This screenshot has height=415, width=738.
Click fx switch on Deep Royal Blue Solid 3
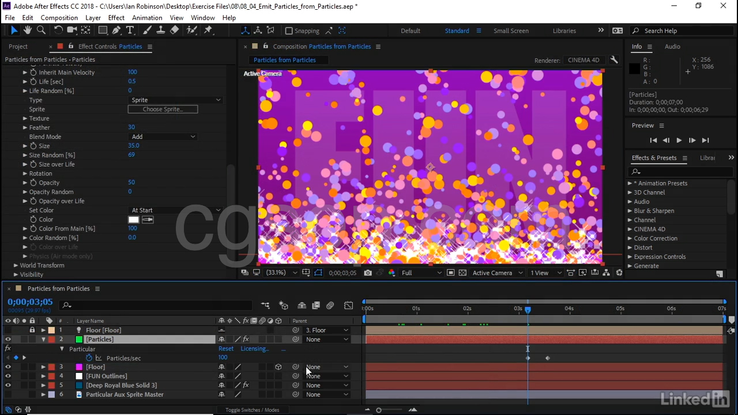tap(246, 385)
